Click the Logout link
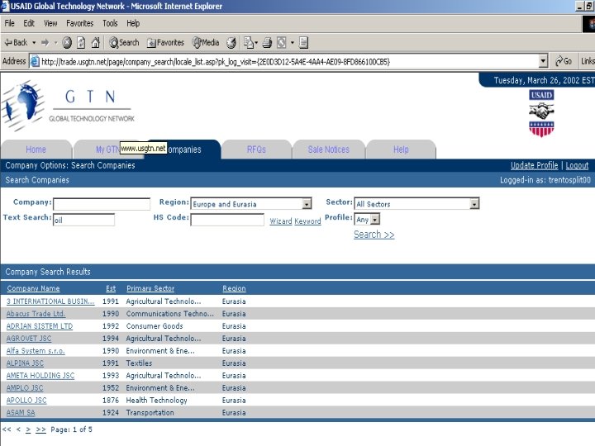This screenshot has height=446, width=595. (x=577, y=165)
